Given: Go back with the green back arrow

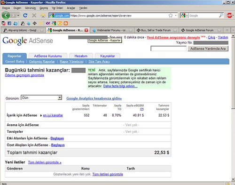Looking at the screenshot, I should [x=6, y=16].
